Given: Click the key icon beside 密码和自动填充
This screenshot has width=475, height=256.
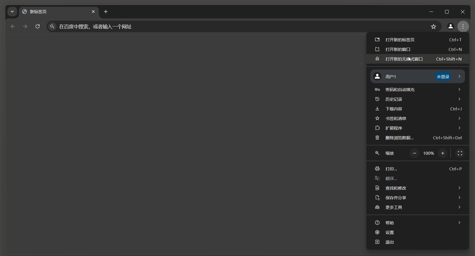Looking at the screenshot, I should point(377,89).
